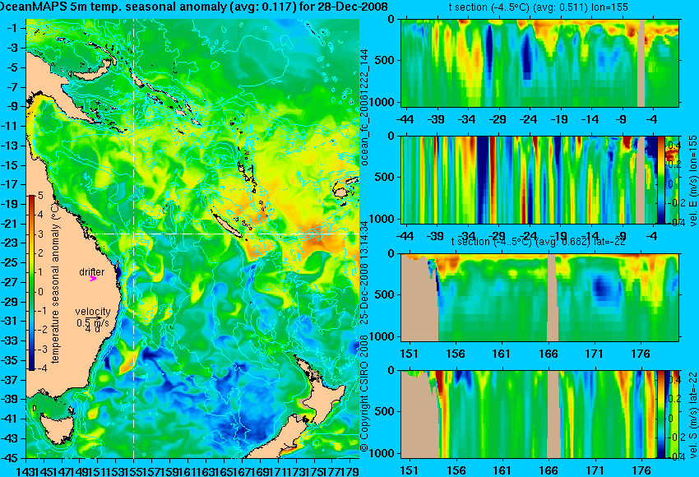Click the 't section ... lat=-22' panel title
The height and width of the screenshot is (477, 699).
[x=538, y=241]
